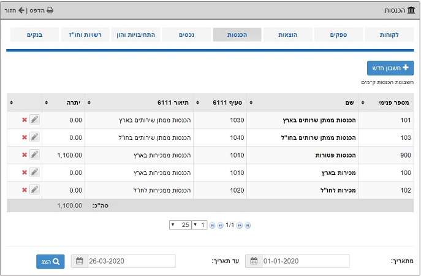Open calendar icon for to-date 26-03-2020

[x=80, y=261]
